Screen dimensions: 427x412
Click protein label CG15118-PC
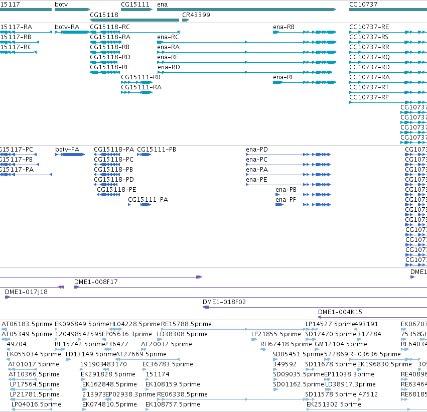point(113,160)
